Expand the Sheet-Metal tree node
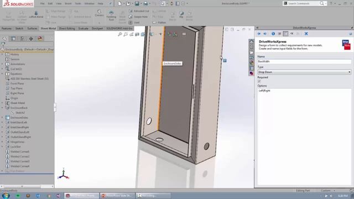This screenshot has width=354, height=199. pyautogui.click(x=2, y=103)
